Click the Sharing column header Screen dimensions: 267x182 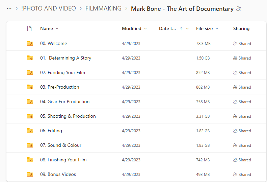coord(241,28)
